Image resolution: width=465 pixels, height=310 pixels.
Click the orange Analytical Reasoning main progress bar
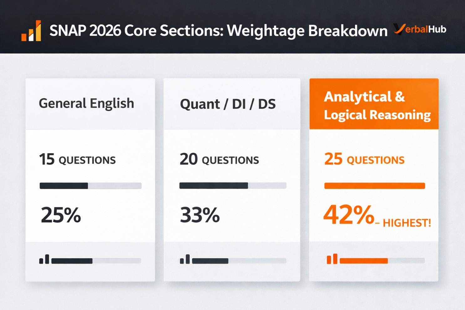(x=375, y=186)
